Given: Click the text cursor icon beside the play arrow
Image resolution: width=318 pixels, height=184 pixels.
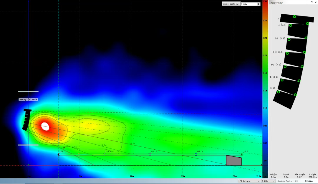Looking at the screenshot, I should pyautogui.click(x=257, y=176).
